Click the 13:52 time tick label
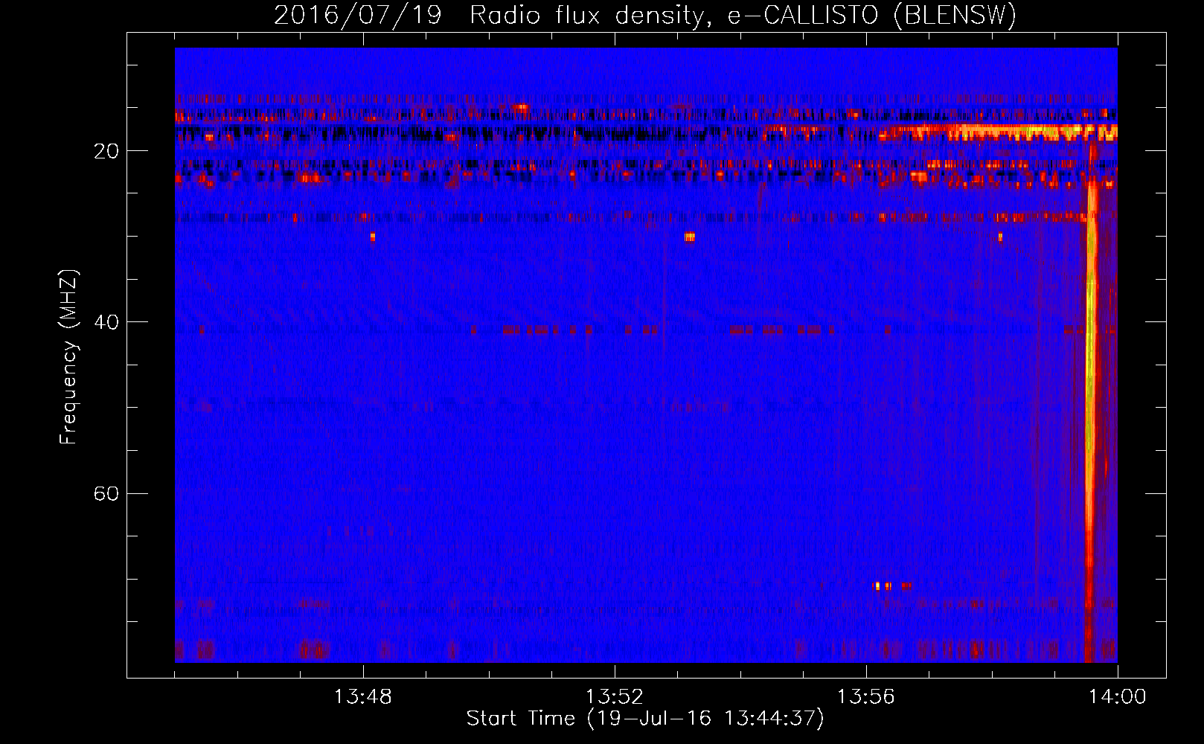1204x744 pixels. point(615,697)
